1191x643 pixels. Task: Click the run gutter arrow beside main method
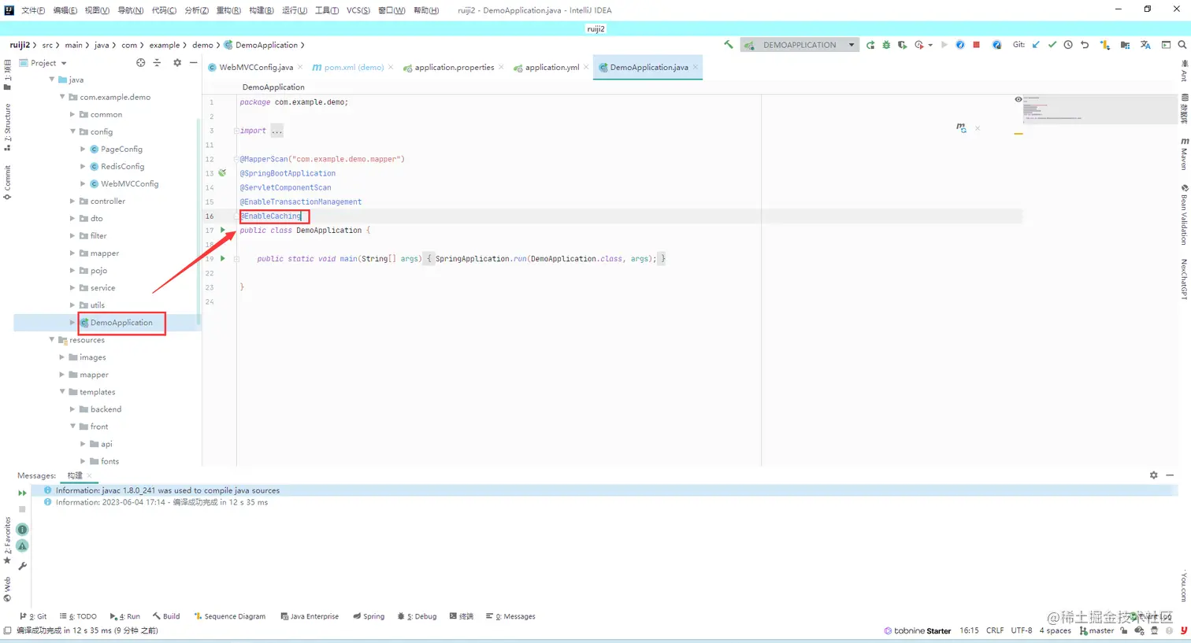click(x=223, y=258)
